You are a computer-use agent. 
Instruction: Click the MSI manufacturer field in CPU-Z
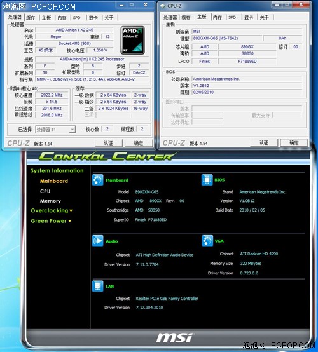pyautogui.click(x=247, y=32)
